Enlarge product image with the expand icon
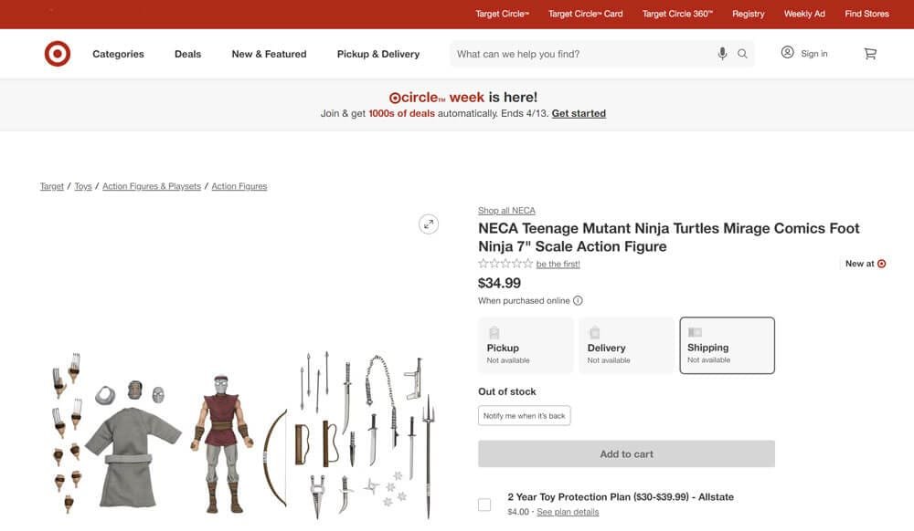914x531 pixels. (x=428, y=223)
